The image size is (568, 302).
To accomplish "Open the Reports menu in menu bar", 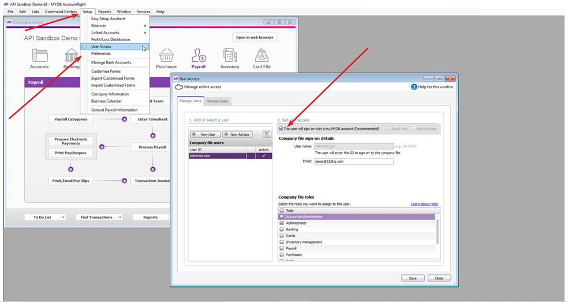I will [x=104, y=12].
